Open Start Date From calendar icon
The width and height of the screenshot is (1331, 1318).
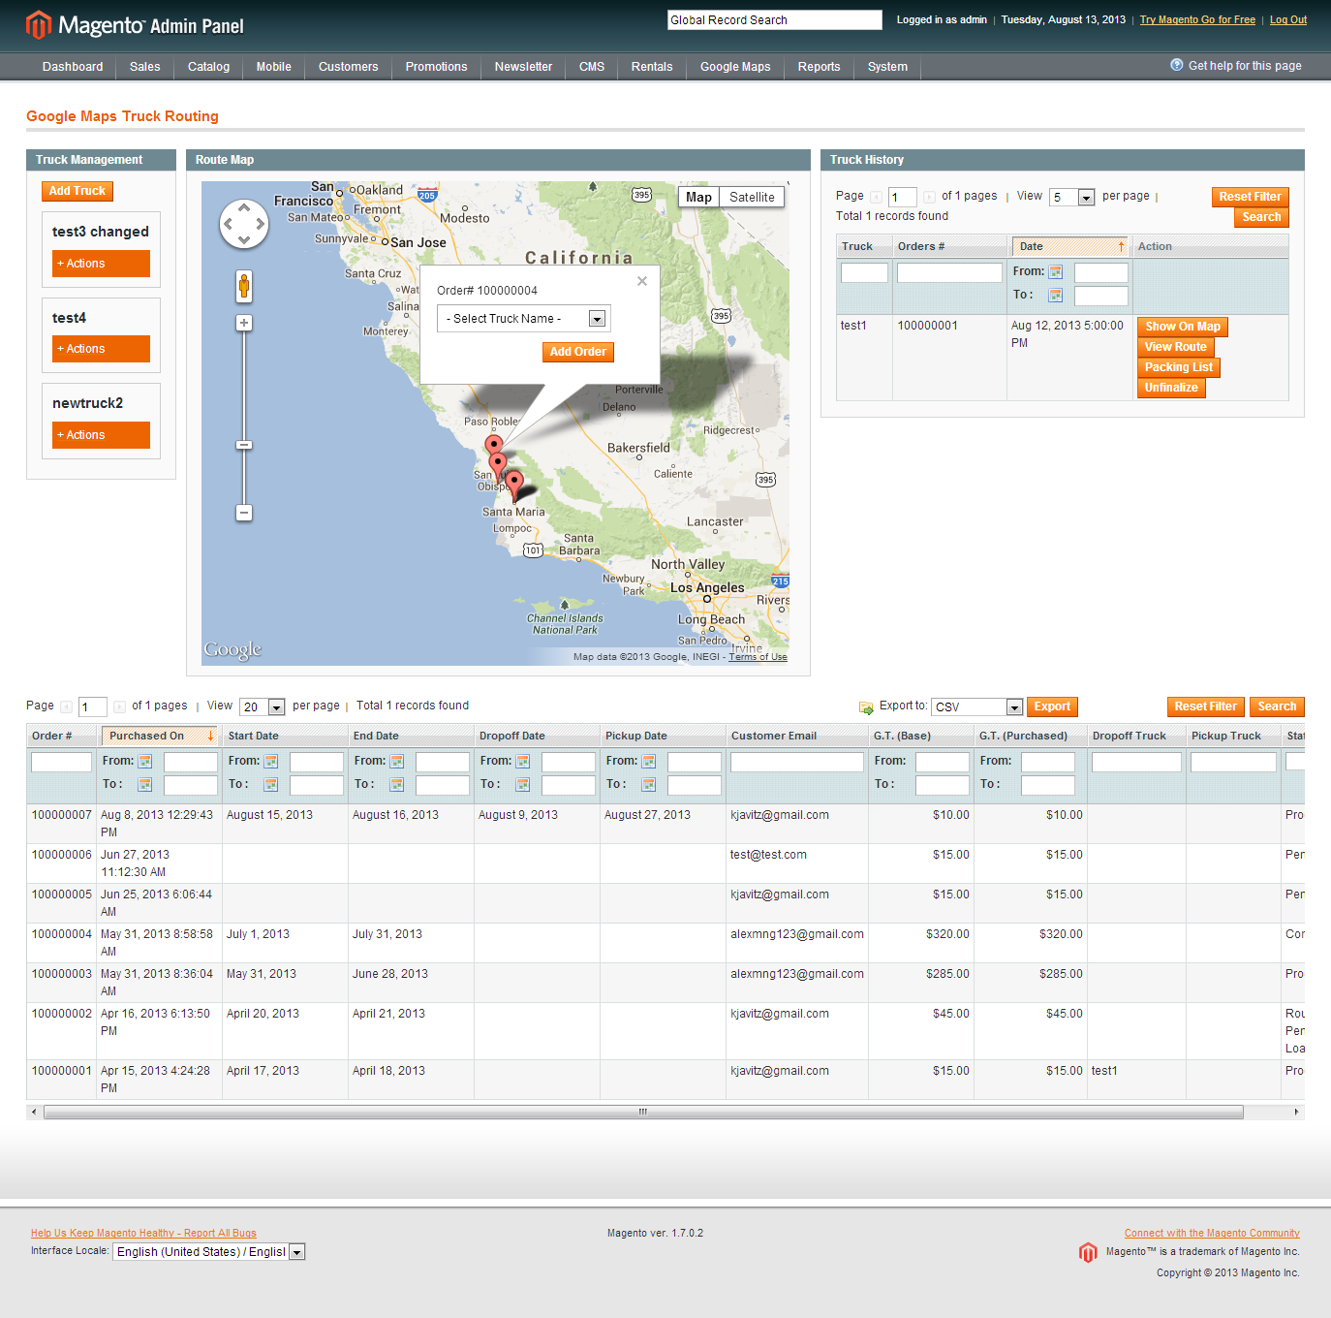[271, 762]
